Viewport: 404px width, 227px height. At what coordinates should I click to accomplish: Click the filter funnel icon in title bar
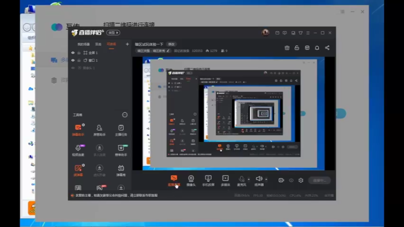(300, 33)
